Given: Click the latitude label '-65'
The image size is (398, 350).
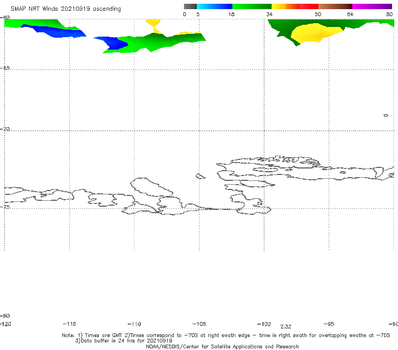Looking at the screenshot, I should point(5,68).
